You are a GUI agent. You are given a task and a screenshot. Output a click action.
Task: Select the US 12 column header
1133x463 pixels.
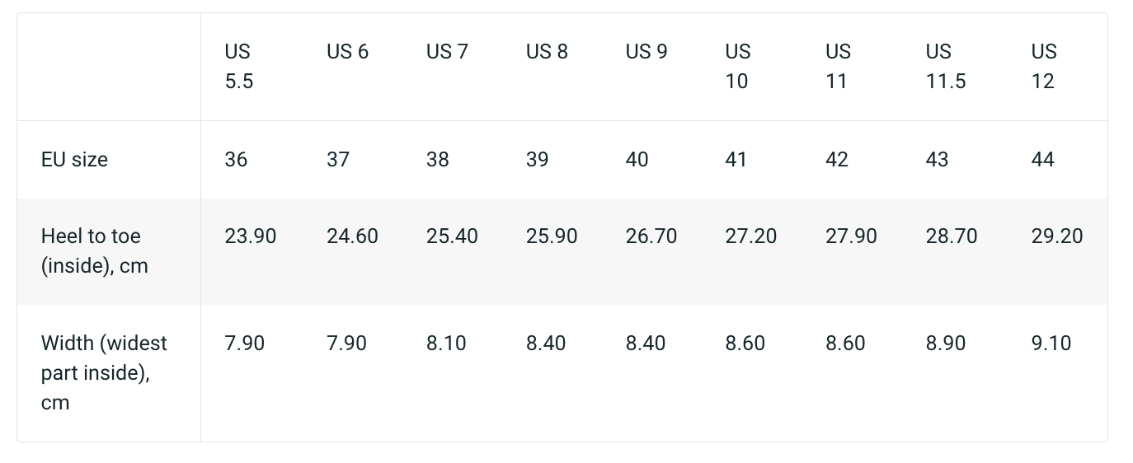(1043, 66)
